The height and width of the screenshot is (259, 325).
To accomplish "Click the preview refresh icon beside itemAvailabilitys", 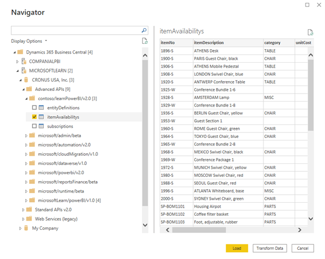I will (310, 32).
